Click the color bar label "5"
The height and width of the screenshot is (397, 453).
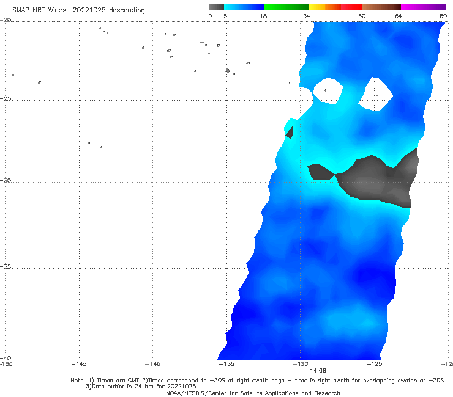[x=225, y=16]
